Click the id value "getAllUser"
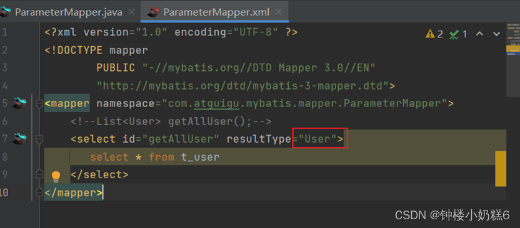Screen dimensions: 520x228 coord(181,139)
